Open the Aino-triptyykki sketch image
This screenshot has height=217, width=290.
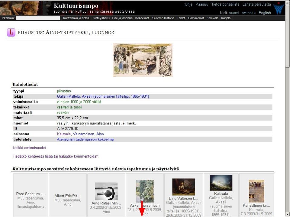(x=143, y=60)
